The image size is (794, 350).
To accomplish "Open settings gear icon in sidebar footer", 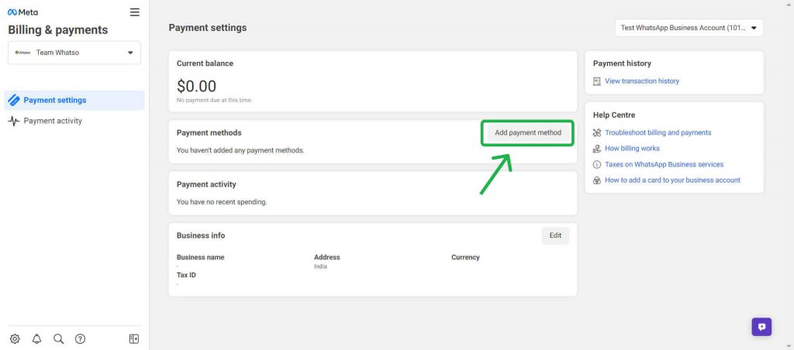I will pyautogui.click(x=15, y=338).
